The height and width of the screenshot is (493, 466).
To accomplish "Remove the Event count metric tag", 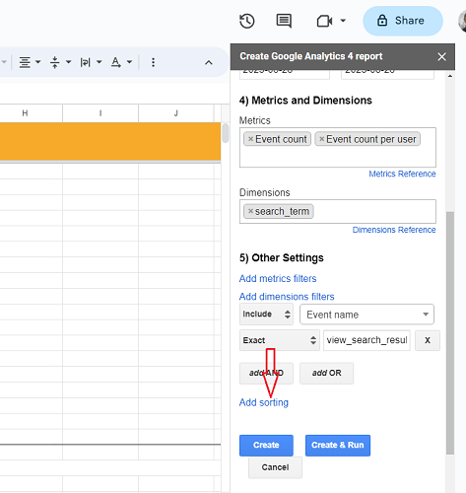I will [x=250, y=139].
